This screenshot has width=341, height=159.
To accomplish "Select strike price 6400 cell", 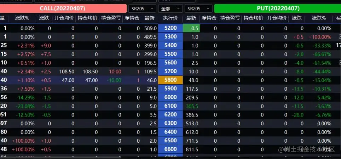I will (x=170, y=132).
